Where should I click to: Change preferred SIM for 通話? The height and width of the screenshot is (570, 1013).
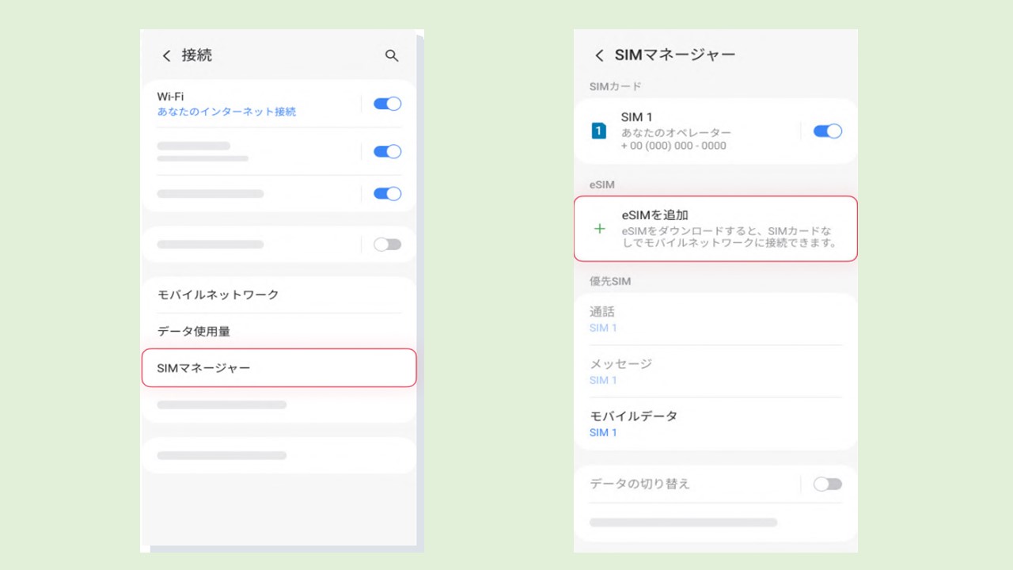pos(715,319)
